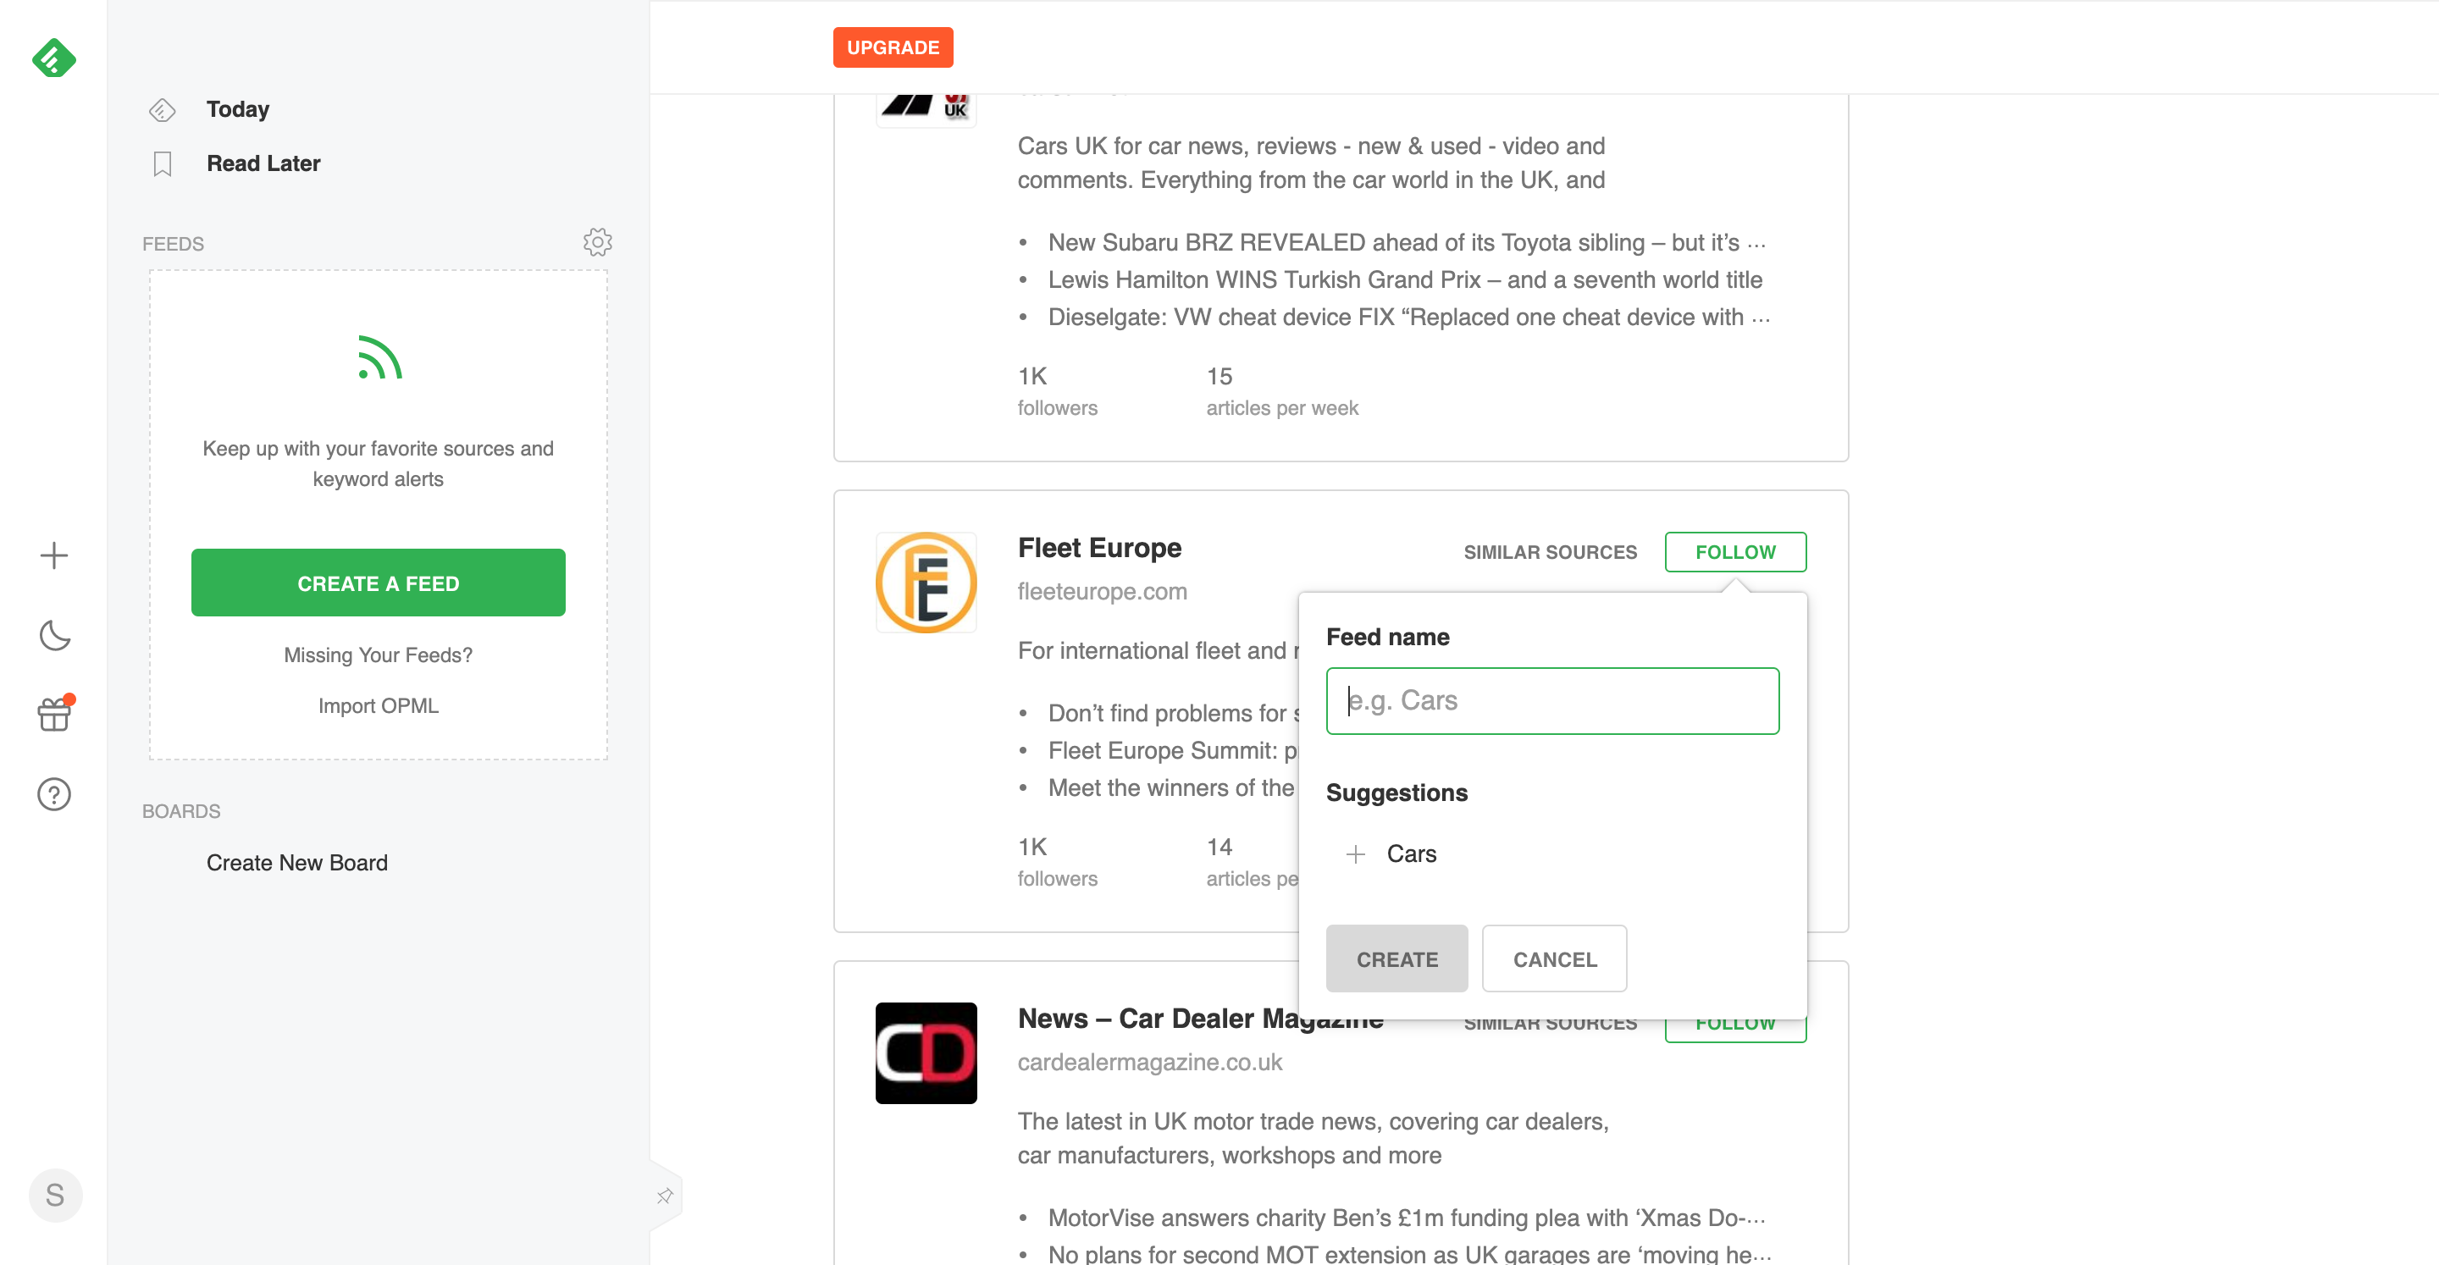
Task: Click the Feed name input field
Action: click(1551, 700)
